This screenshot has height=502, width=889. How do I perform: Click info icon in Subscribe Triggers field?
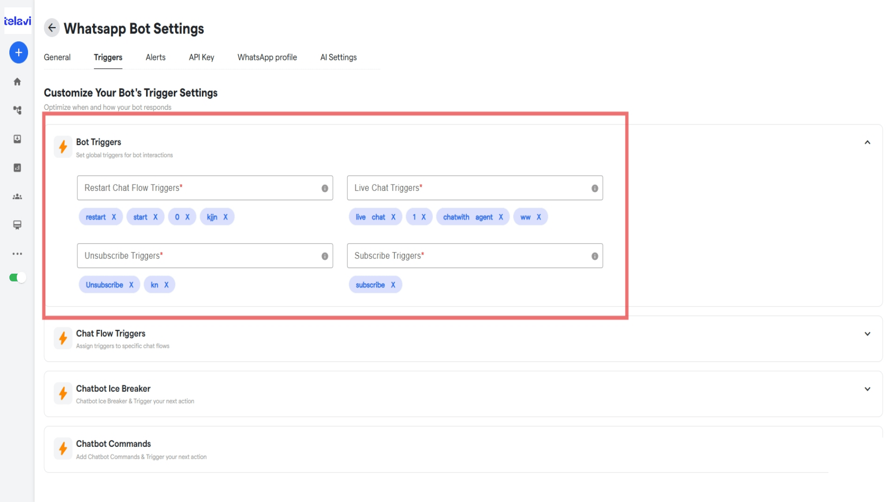595,256
